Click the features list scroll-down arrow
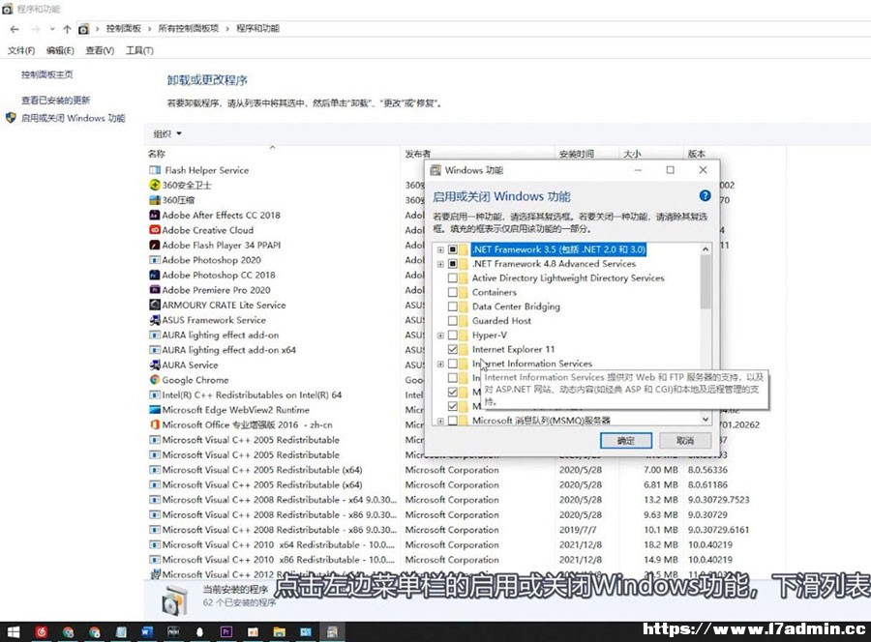This screenshot has height=642, width=871. [x=706, y=420]
